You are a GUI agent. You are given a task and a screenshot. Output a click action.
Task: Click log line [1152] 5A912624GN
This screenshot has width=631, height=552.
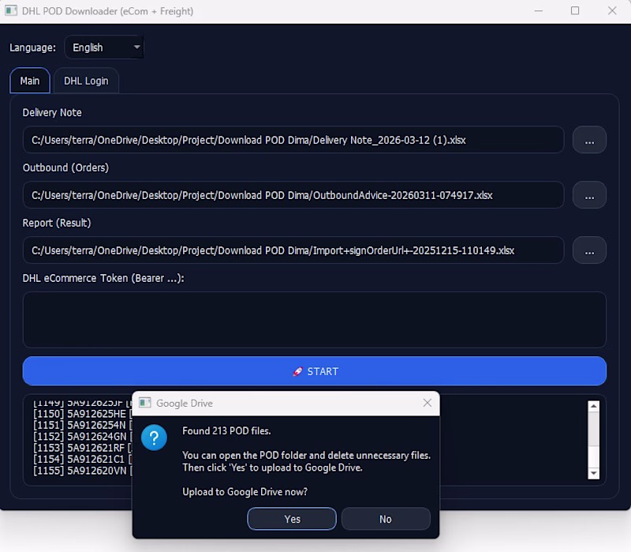coord(83,437)
